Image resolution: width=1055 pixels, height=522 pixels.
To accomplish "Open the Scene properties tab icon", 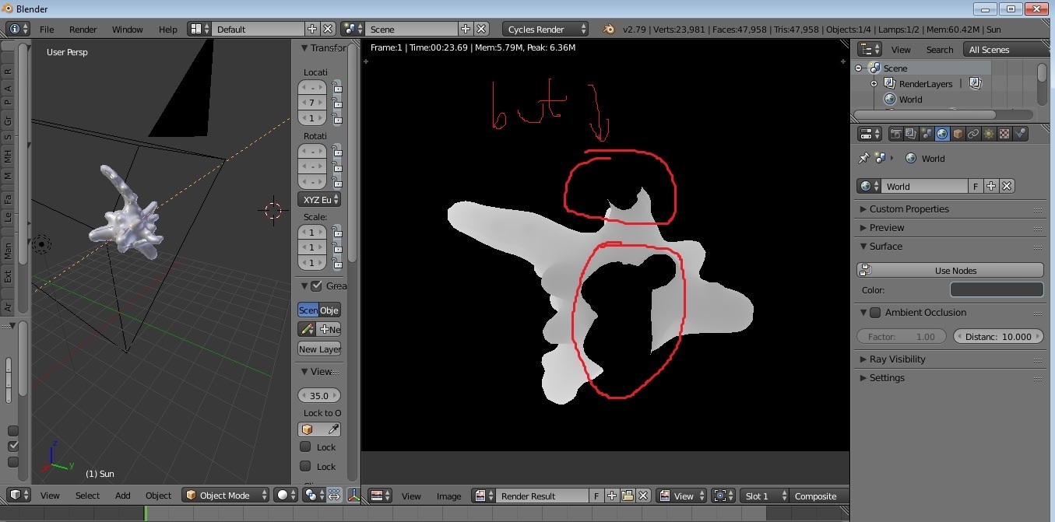I will [x=927, y=134].
